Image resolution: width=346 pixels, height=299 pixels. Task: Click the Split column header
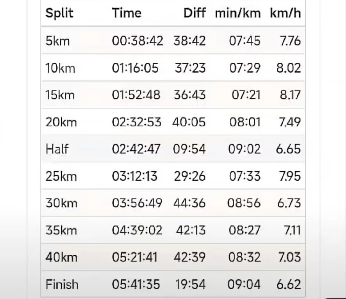pyautogui.click(x=60, y=13)
